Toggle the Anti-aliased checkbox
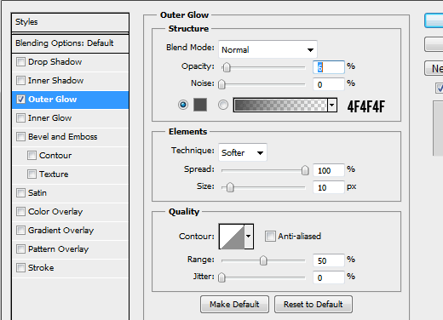The width and height of the screenshot is (443, 320). (x=270, y=236)
